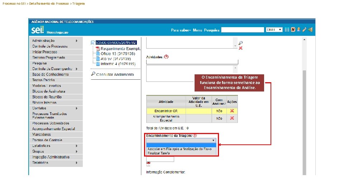Open the user profile icon in header
This screenshot has width=344, height=193.
[298, 30]
